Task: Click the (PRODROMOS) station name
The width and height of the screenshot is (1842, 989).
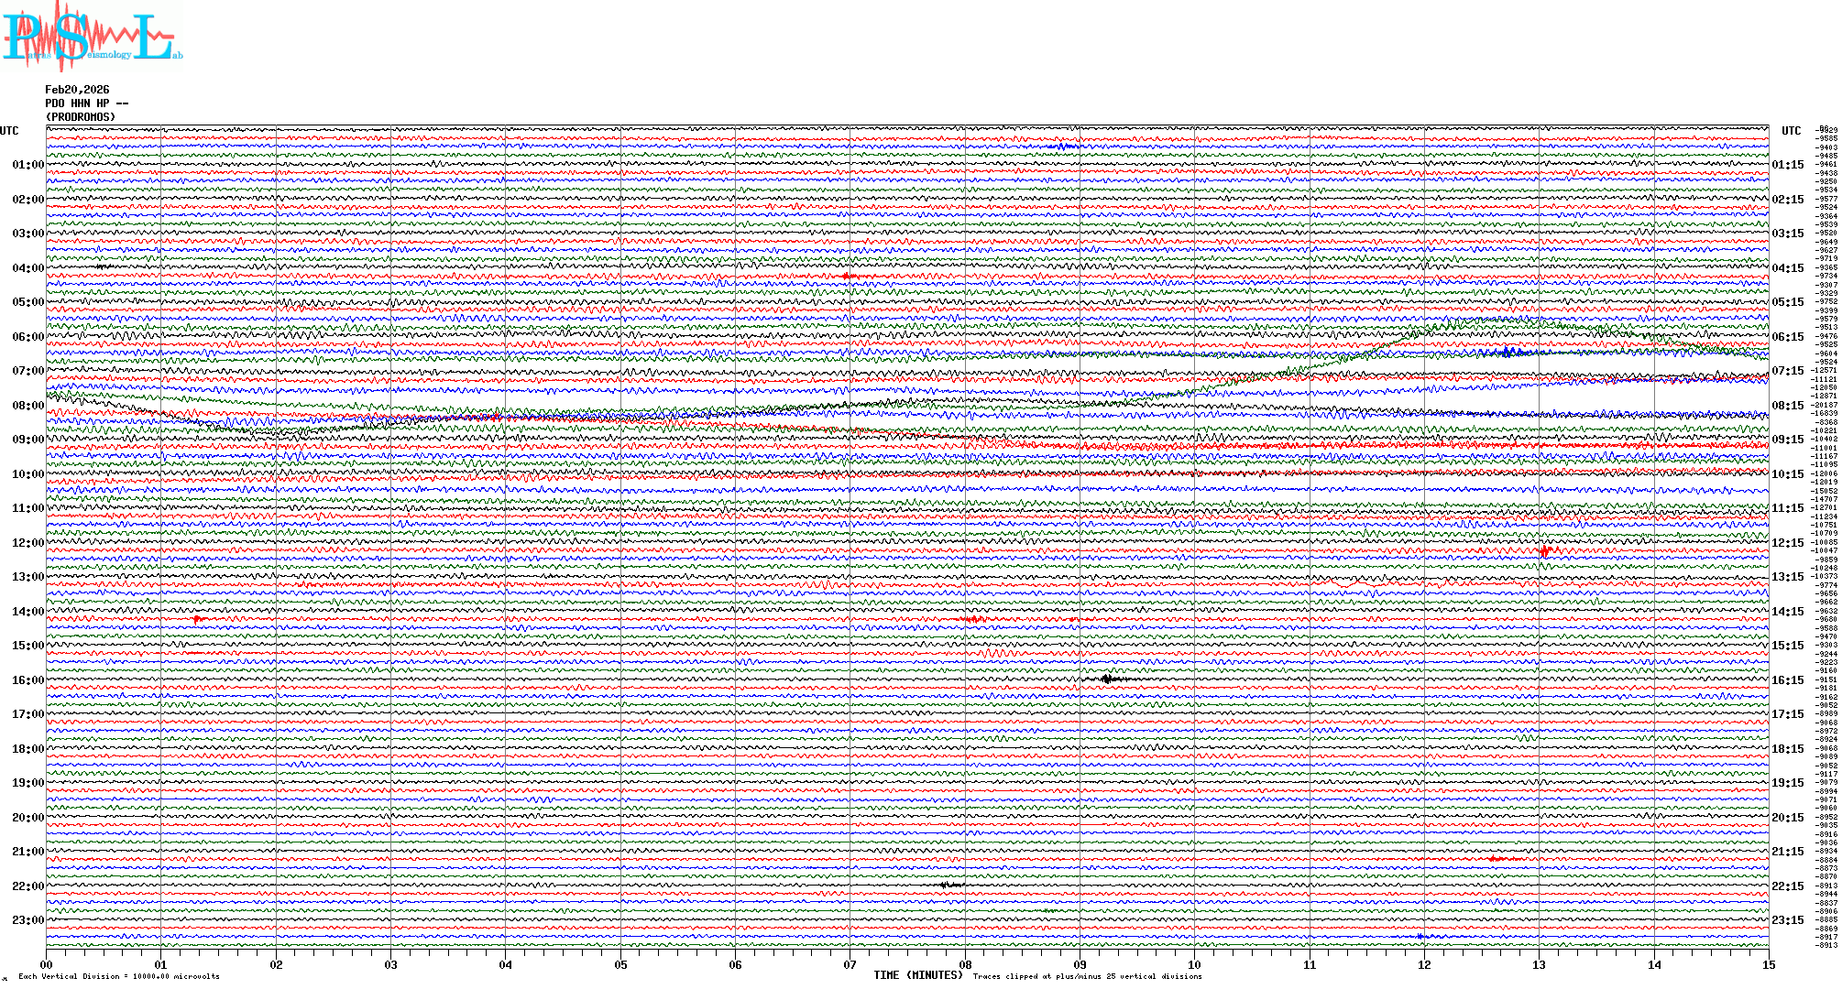Action: click(81, 117)
